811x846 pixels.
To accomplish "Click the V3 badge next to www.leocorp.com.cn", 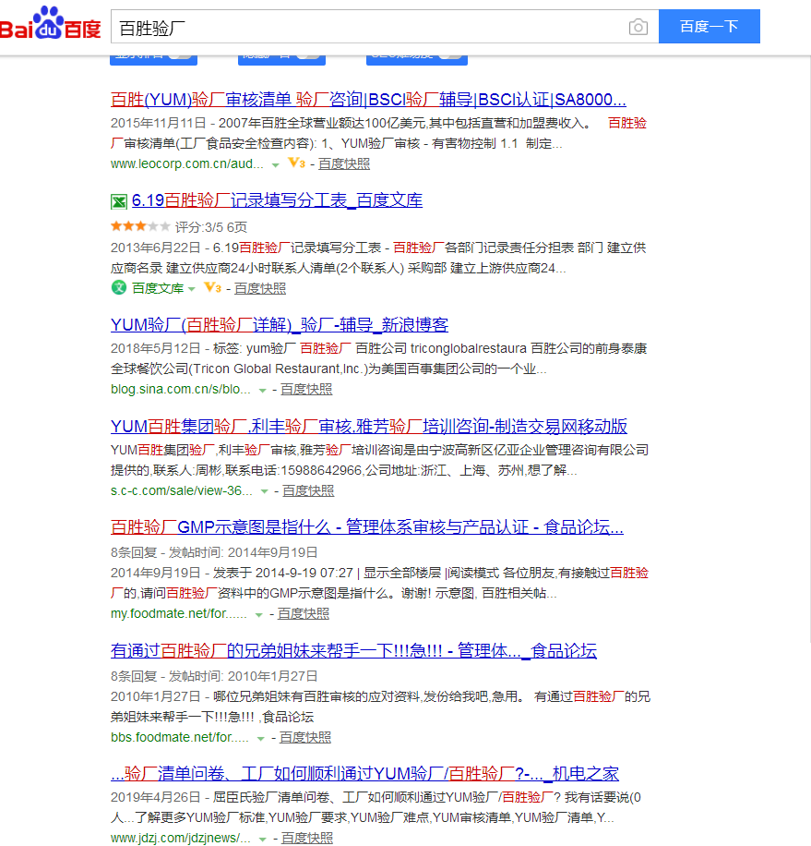I will tap(296, 163).
